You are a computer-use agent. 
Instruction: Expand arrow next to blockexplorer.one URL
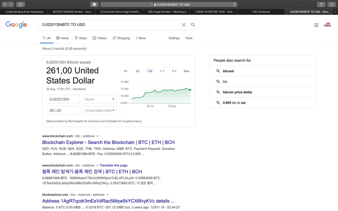107,195
